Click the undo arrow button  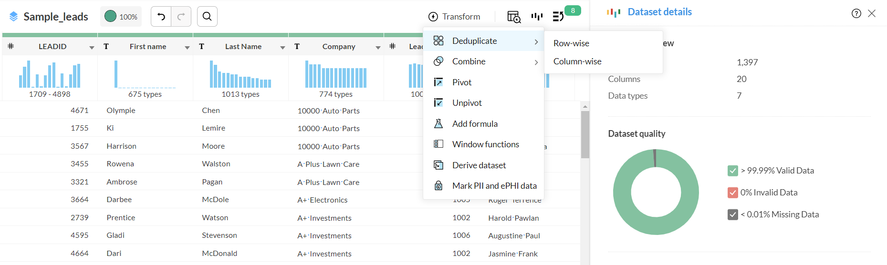pos(161,17)
